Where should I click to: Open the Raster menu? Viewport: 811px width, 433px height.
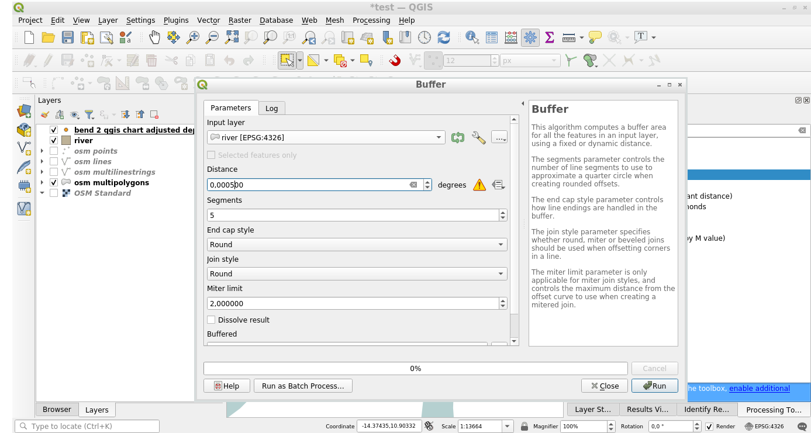click(x=240, y=20)
